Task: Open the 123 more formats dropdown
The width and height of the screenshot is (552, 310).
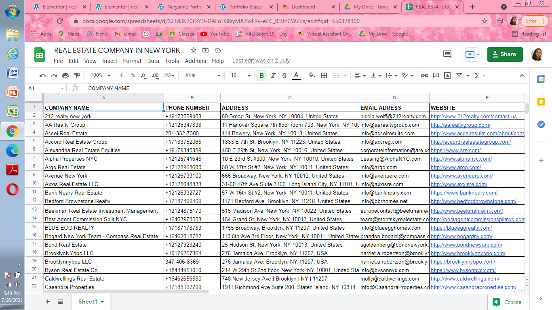Action: 169,75
